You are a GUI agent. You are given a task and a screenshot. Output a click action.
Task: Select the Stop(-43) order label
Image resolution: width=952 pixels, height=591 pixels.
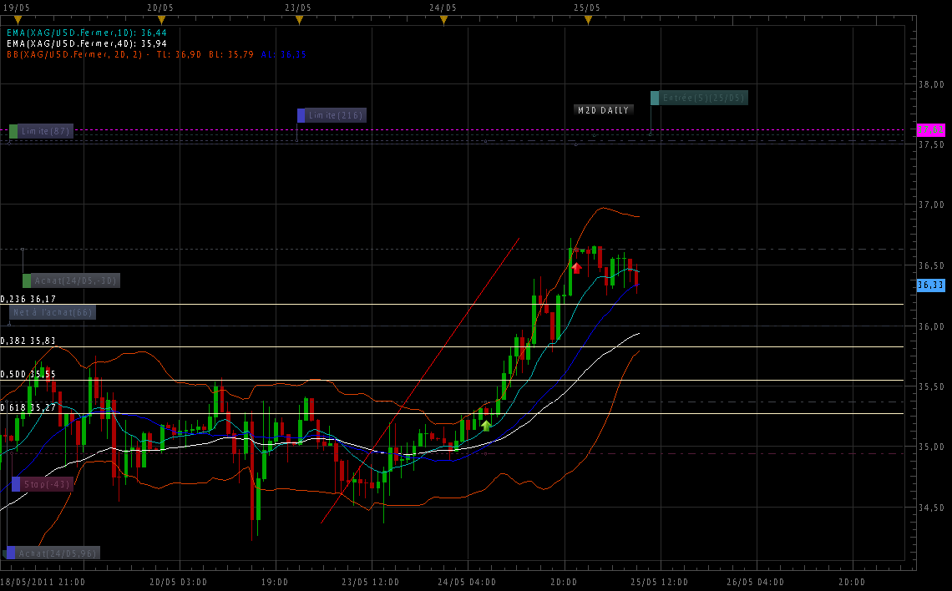pos(42,484)
